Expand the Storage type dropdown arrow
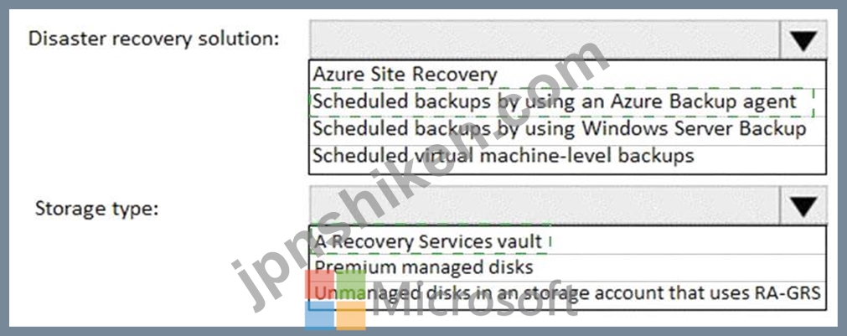The width and height of the screenshot is (847, 336). coord(803,205)
